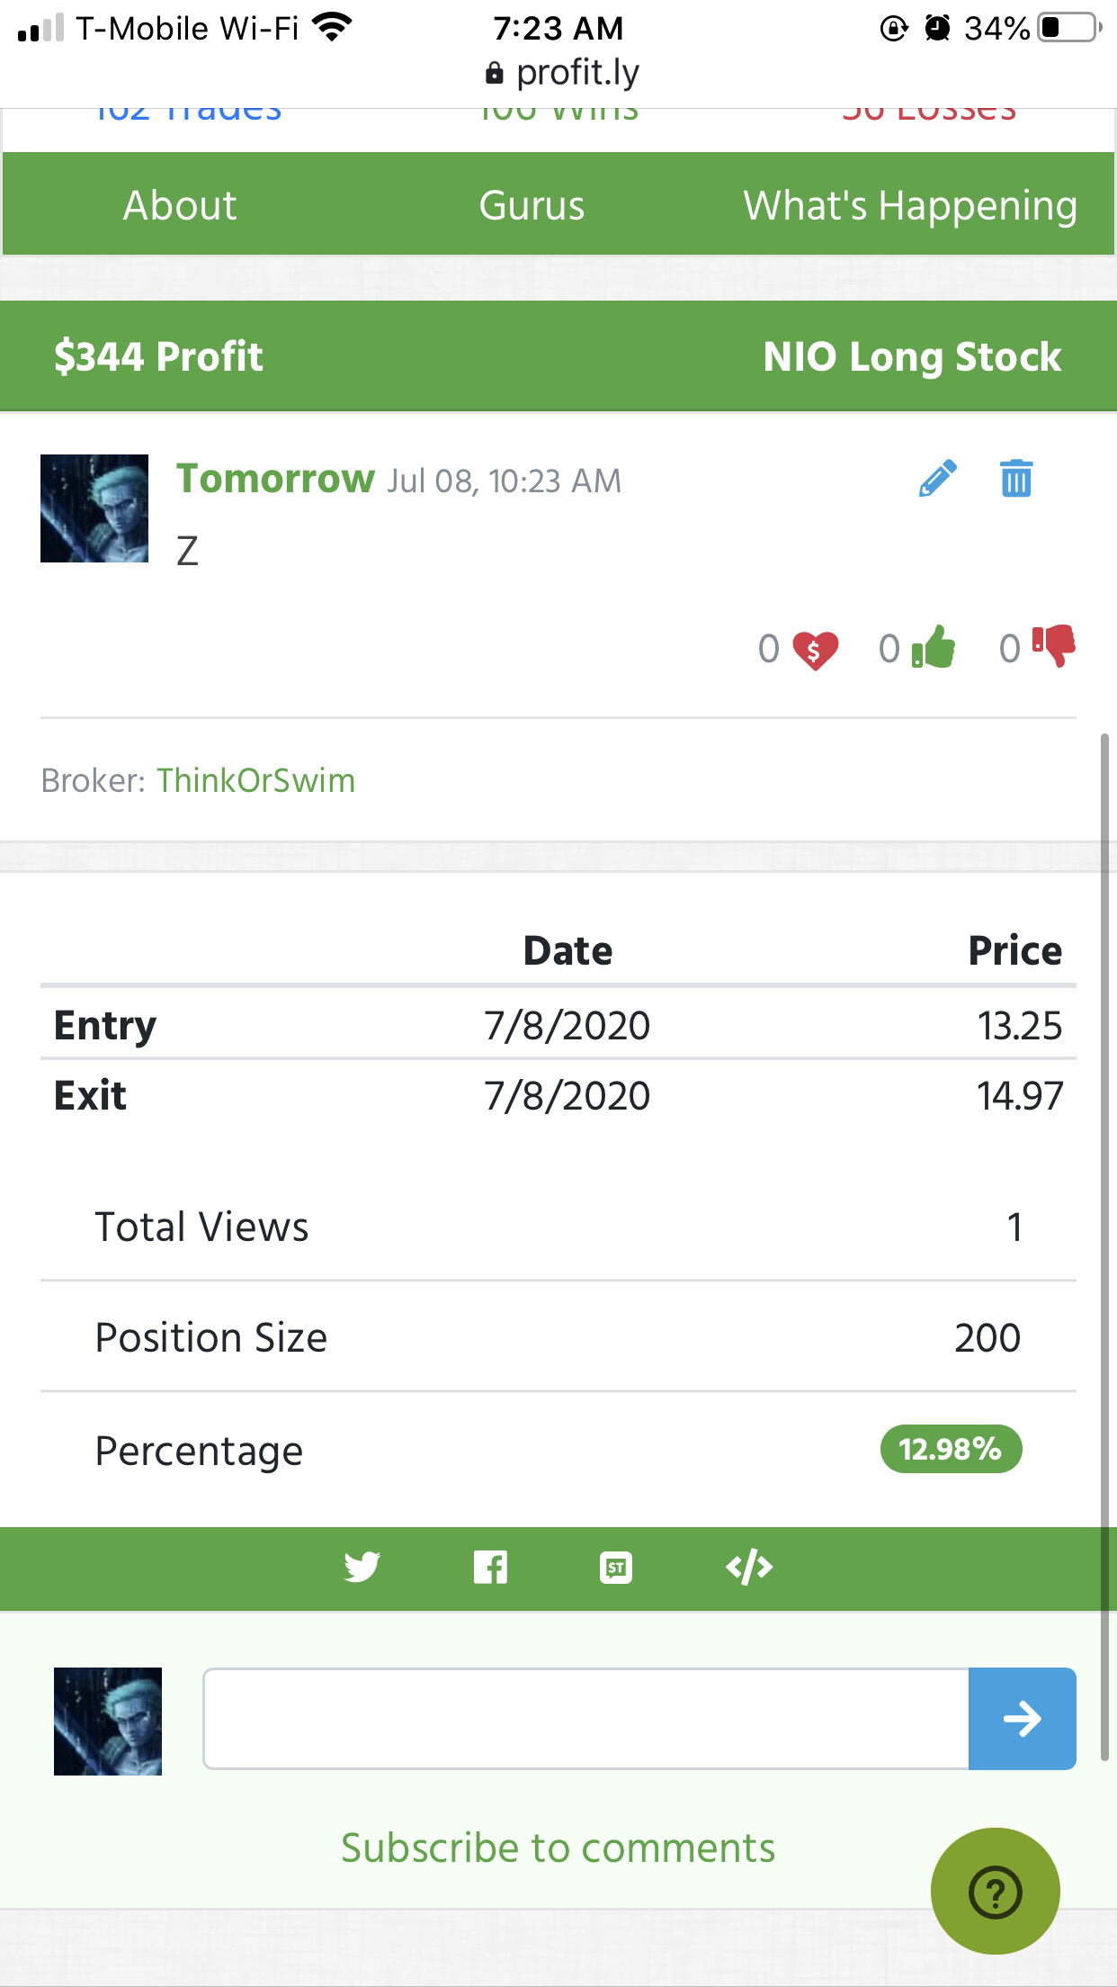Open the Gurus tab
The image size is (1117, 1987).
click(x=532, y=205)
